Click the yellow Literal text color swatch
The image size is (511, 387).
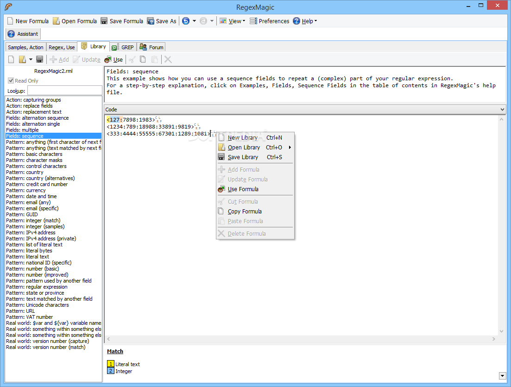point(110,364)
